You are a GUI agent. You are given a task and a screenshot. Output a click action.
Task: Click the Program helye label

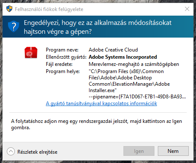(x=63, y=71)
